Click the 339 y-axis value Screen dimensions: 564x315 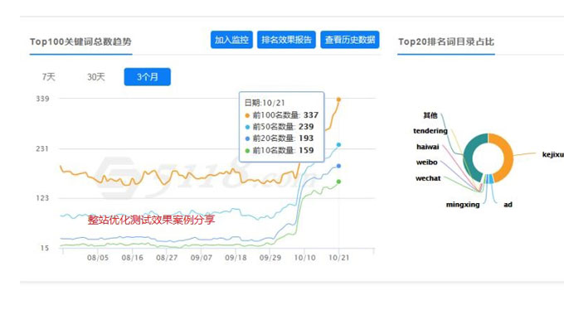pos(42,99)
